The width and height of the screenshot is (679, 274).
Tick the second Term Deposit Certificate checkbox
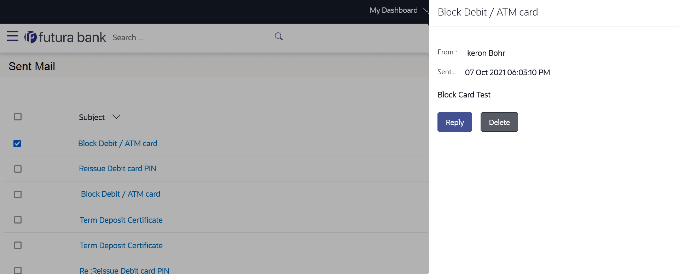click(18, 245)
